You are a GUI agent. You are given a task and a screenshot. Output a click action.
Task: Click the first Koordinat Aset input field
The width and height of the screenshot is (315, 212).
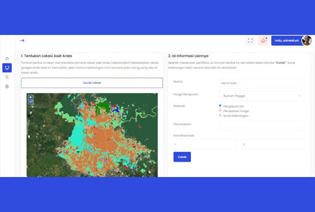tap(205, 144)
